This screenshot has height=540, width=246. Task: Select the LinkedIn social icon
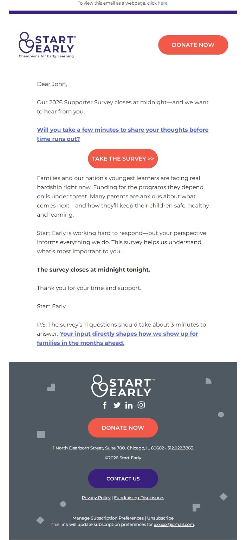[x=129, y=405]
